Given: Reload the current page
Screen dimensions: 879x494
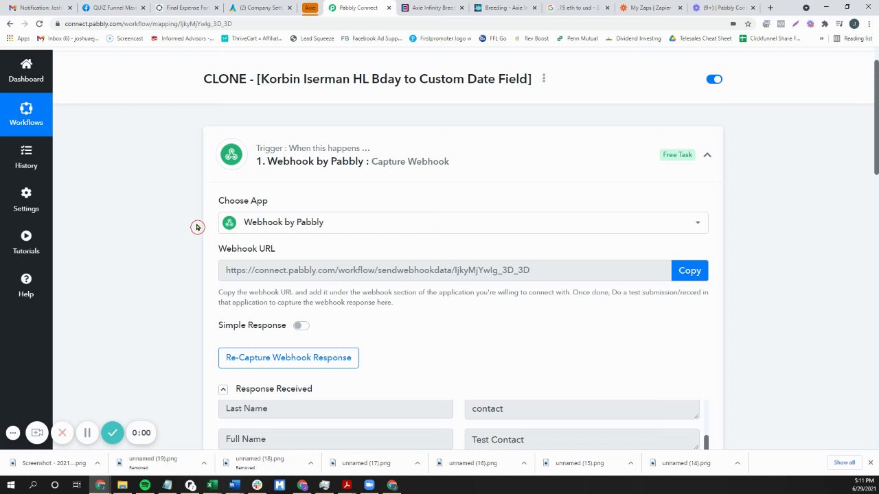Looking at the screenshot, I should (x=40, y=23).
